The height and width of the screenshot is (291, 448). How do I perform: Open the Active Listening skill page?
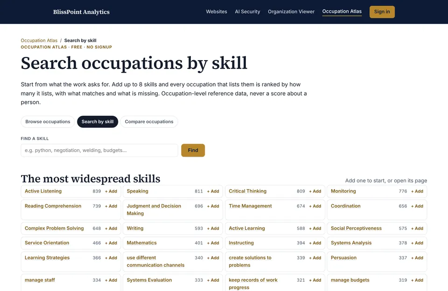(43, 191)
